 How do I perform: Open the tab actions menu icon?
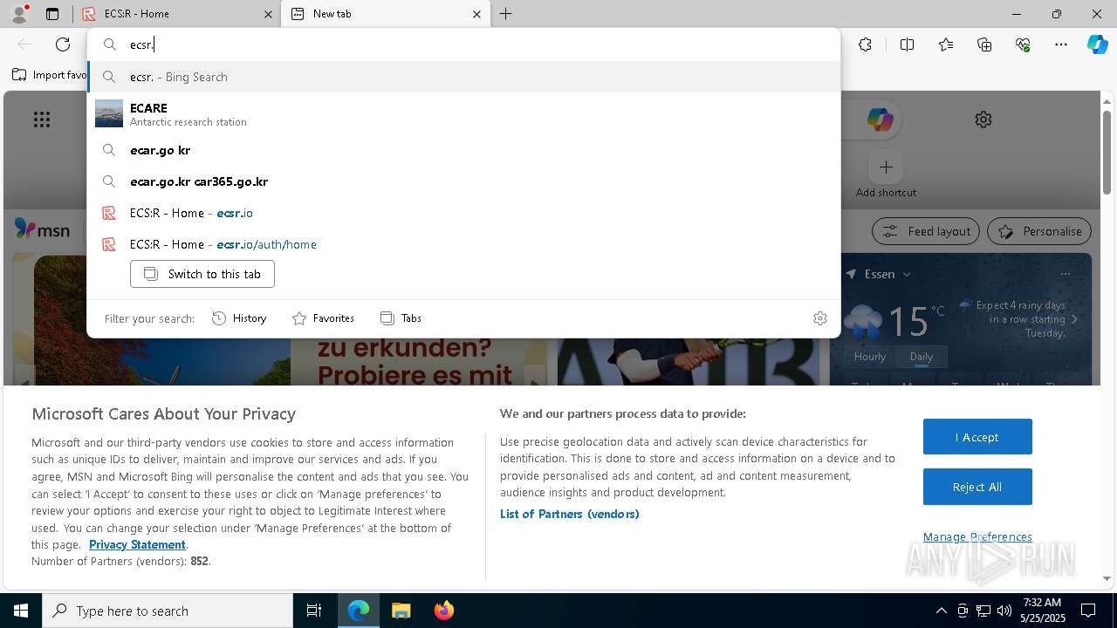(52, 14)
